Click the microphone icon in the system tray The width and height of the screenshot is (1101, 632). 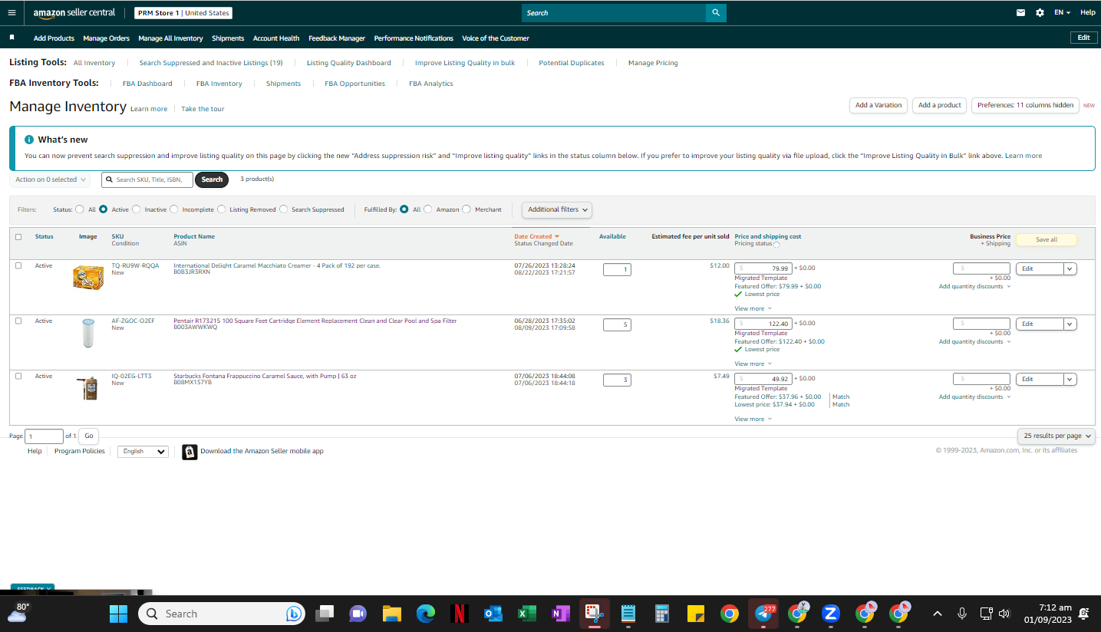pos(962,614)
